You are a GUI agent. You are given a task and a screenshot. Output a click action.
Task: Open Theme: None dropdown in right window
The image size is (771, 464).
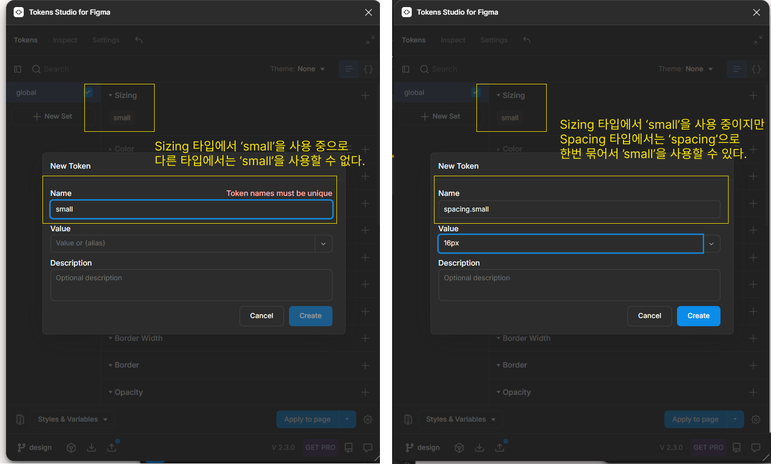pos(685,69)
